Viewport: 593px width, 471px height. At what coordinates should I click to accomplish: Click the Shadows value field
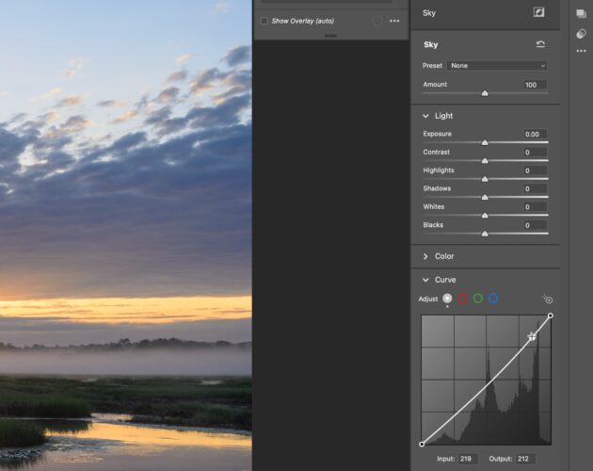click(534, 188)
